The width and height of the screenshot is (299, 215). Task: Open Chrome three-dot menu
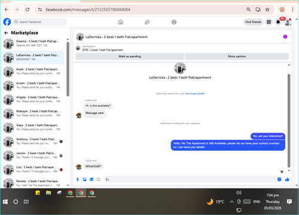(292, 10)
